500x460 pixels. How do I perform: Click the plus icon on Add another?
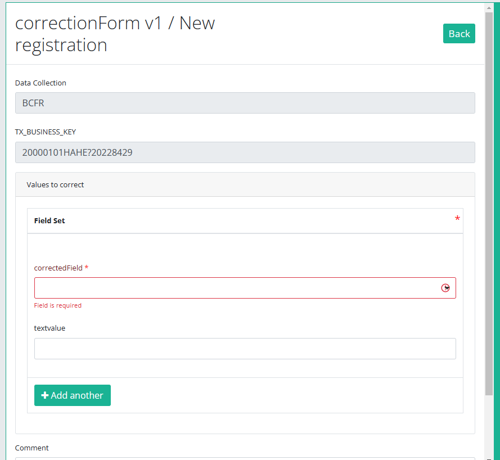pos(45,395)
